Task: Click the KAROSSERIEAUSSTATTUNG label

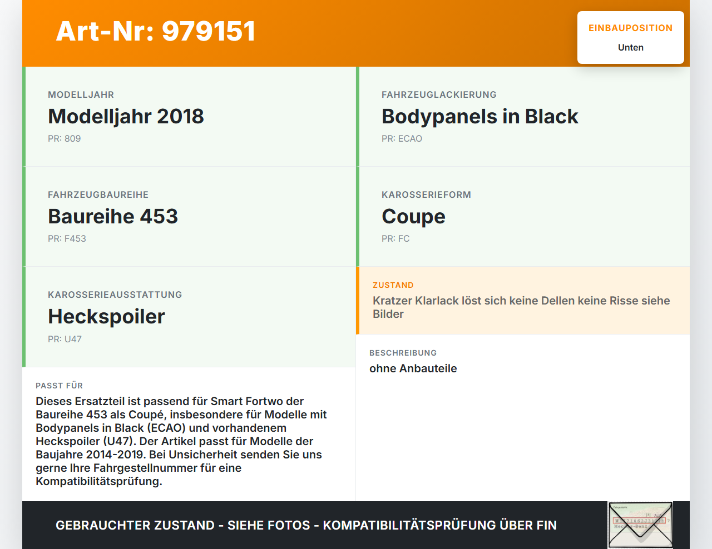Action: point(115,295)
